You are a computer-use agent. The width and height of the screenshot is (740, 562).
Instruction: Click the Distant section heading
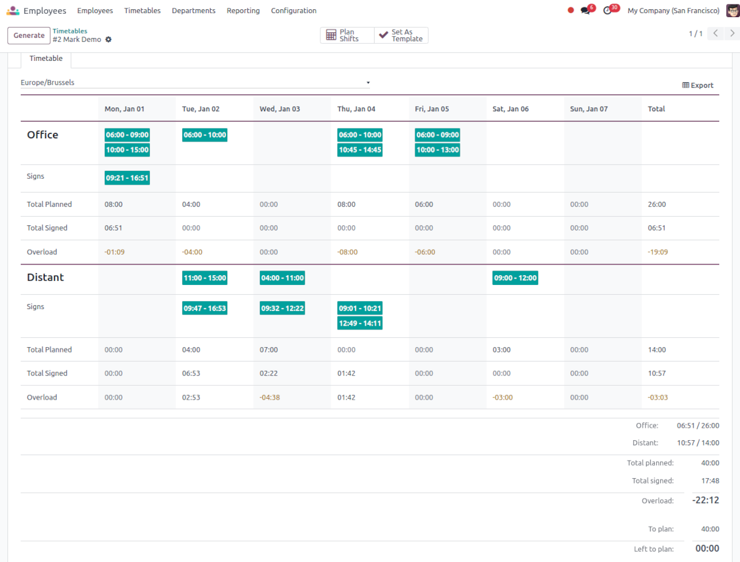click(45, 278)
